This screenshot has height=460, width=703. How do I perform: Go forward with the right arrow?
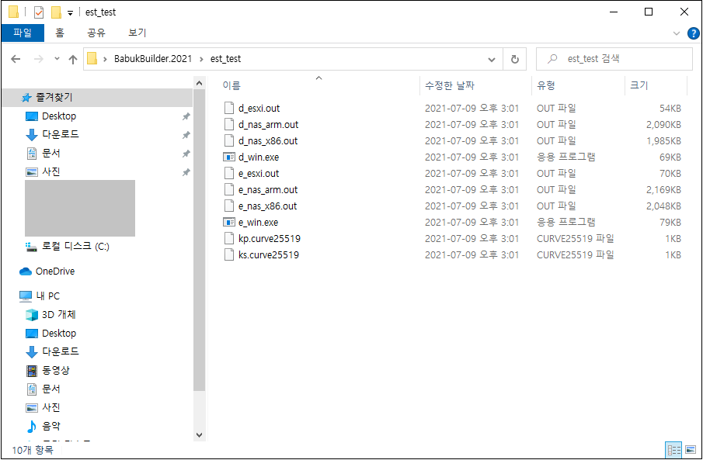[39, 59]
